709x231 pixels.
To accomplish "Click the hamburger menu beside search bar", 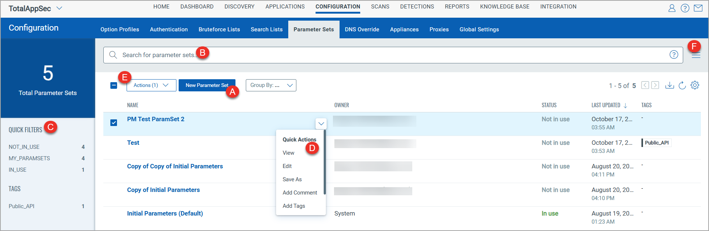I will click(x=696, y=56).
